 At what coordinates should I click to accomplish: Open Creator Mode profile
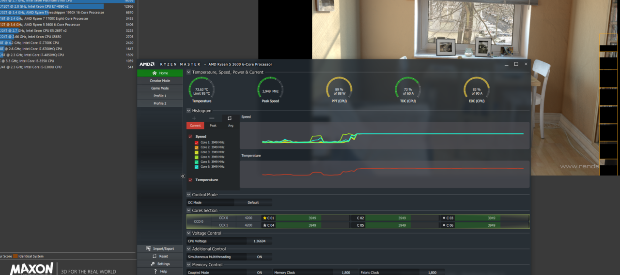tap(160, 81)
